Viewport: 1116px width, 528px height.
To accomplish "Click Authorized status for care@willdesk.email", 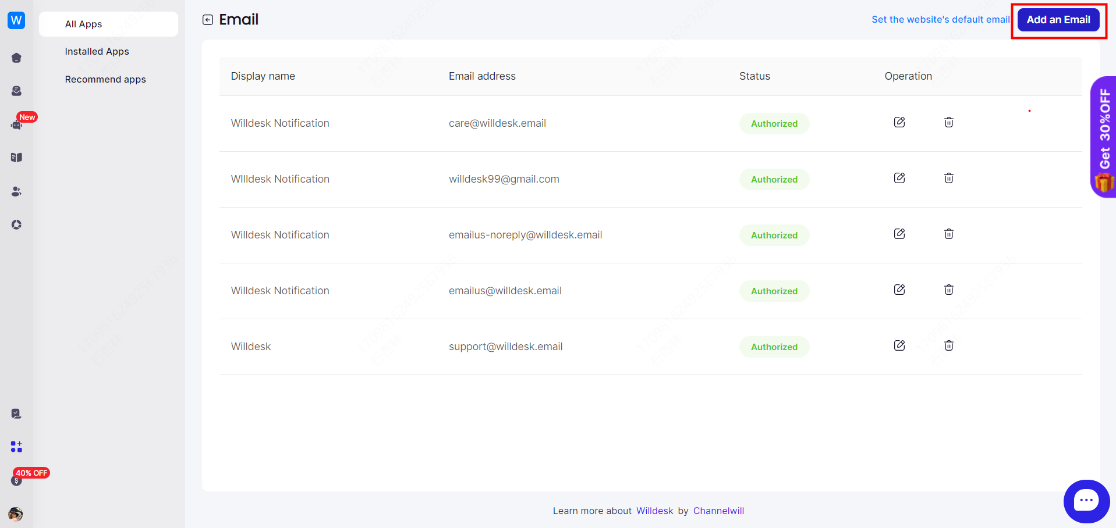I will click(774, 123).
